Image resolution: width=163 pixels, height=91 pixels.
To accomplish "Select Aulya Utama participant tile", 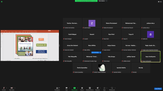I will pyautogui.click(x=112, y=45).
